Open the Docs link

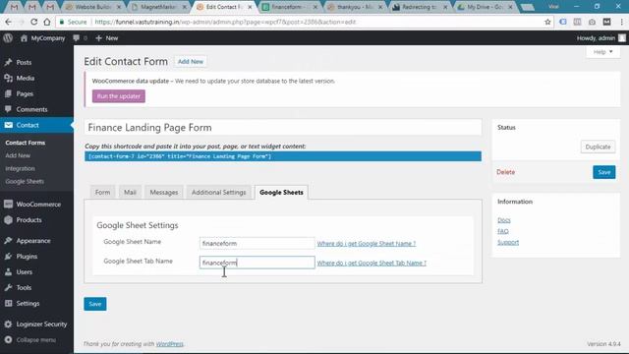coord(504,220)
